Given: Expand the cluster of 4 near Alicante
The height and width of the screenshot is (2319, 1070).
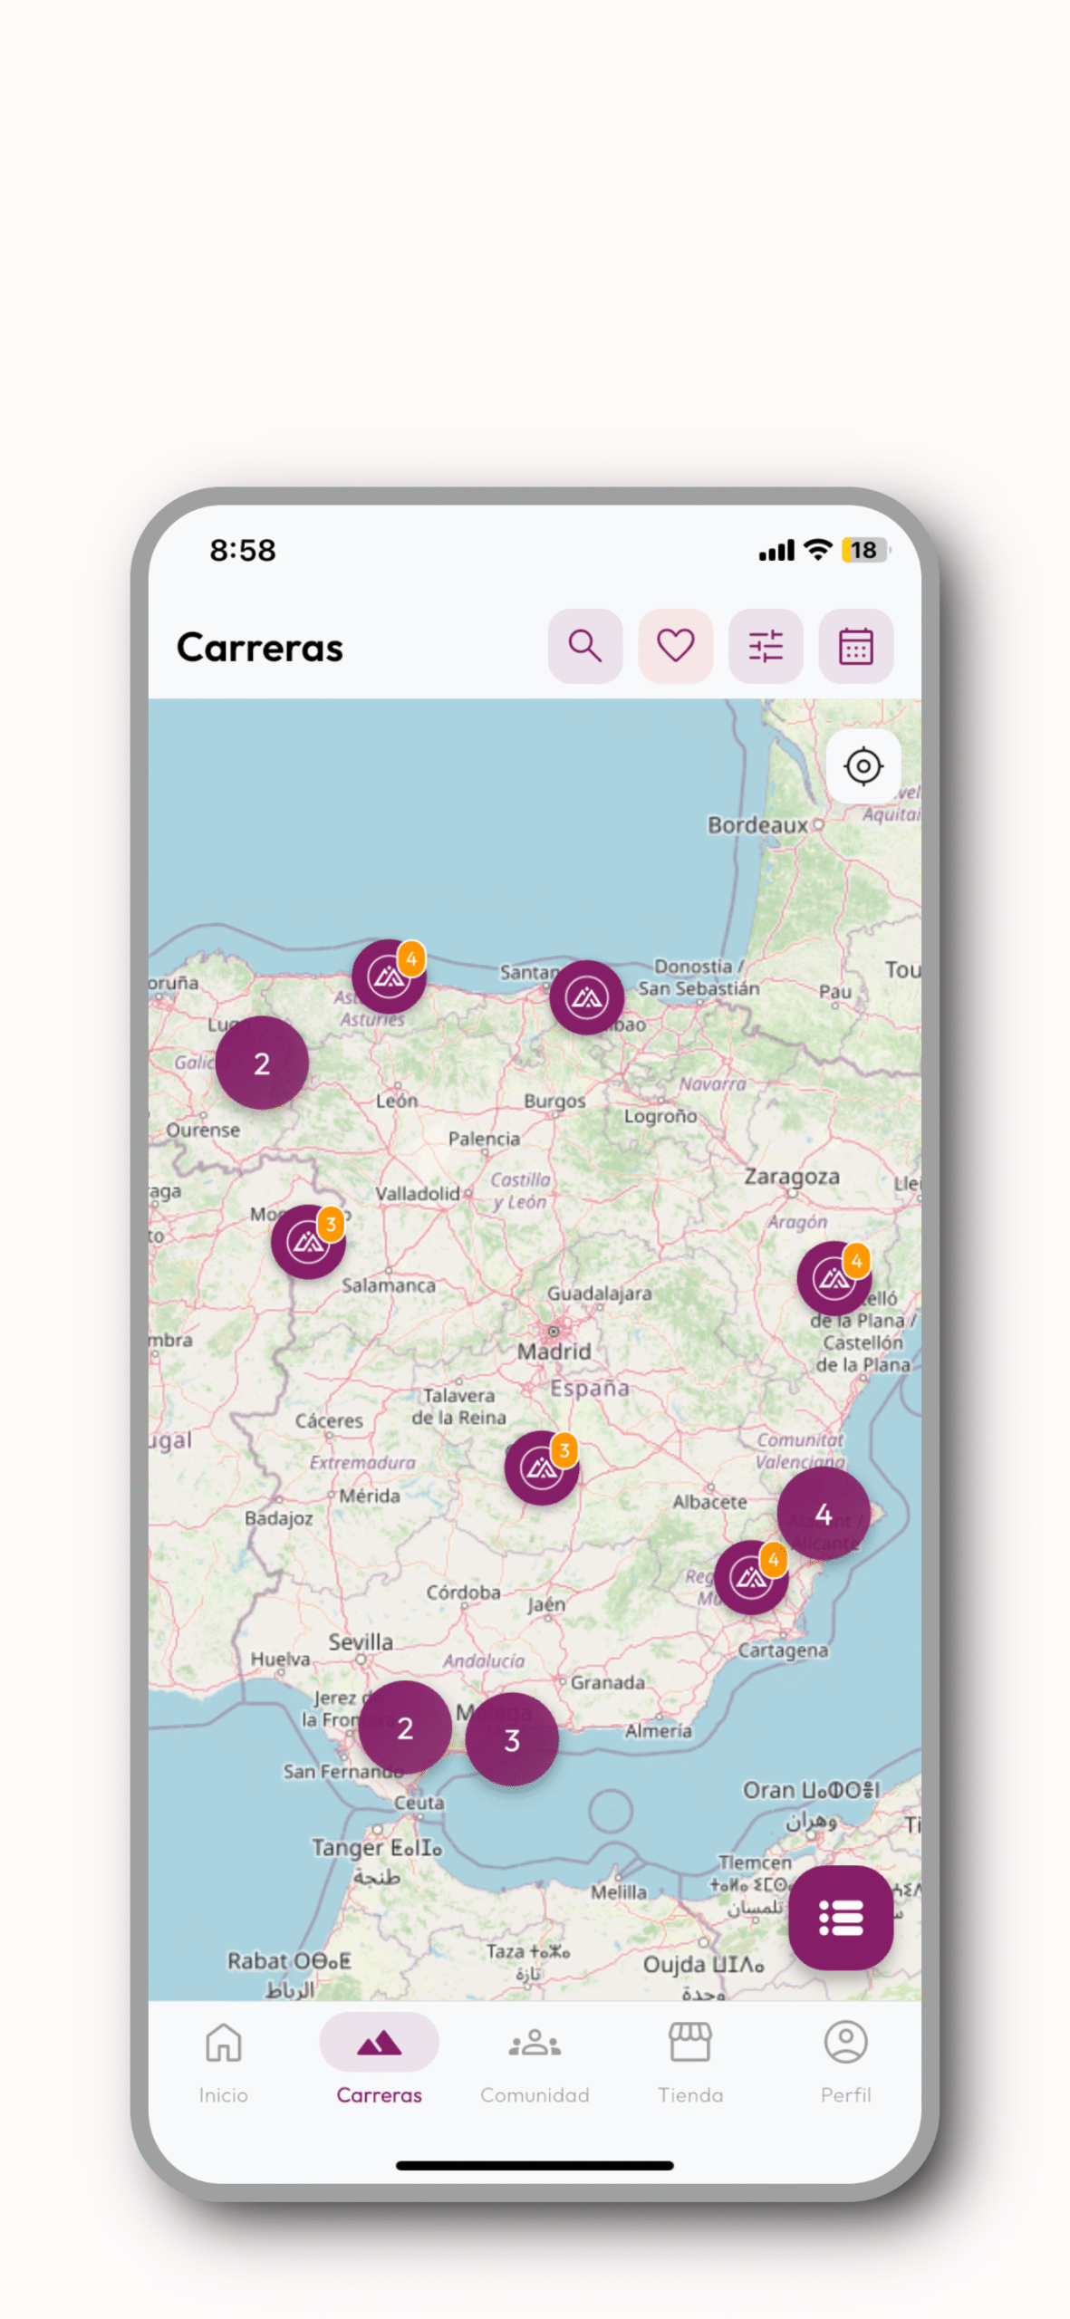Looking at the screenshot, I should (x=823, y=1513).
